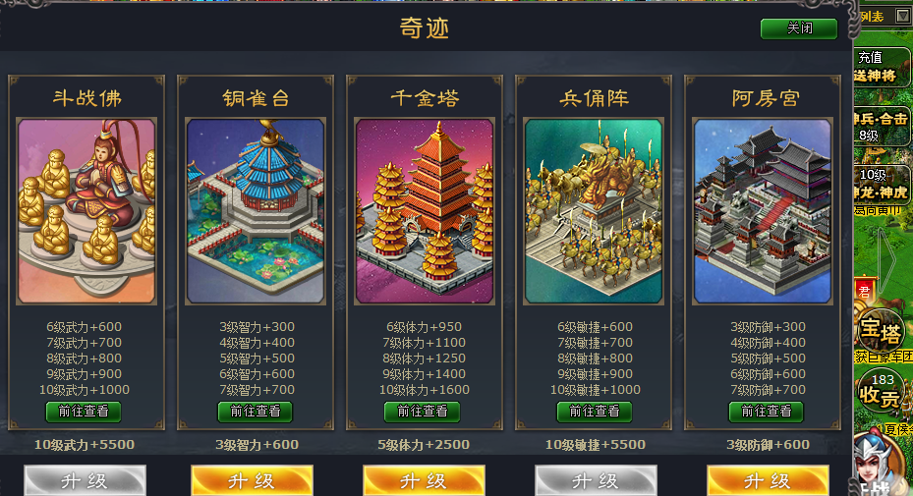
Task: Click the 斗战佛 wonder artwork
Action: click(x=86, y=211)
